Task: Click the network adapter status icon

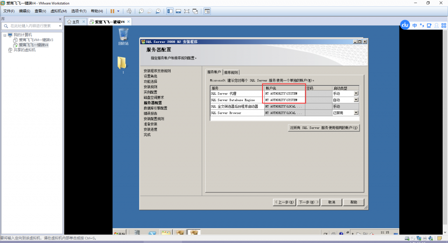Action: click(x=419, y=238)
